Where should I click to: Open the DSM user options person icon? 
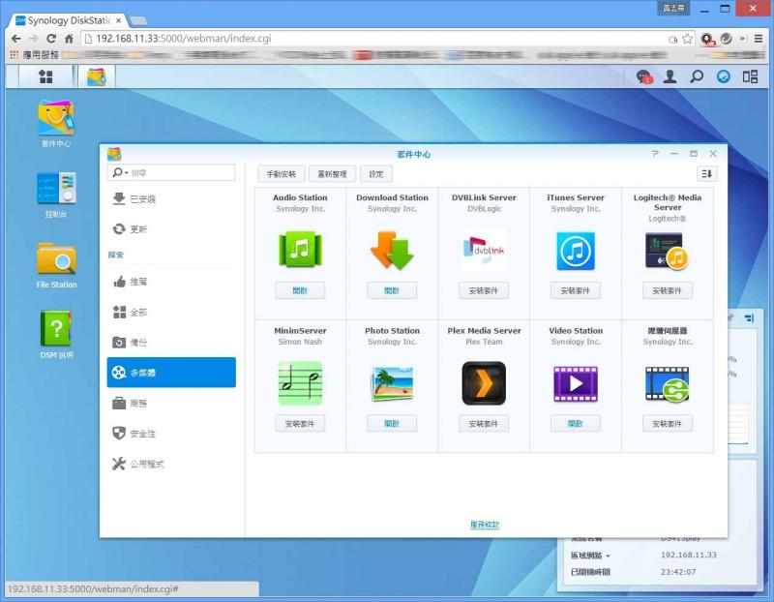coord(670,76)
